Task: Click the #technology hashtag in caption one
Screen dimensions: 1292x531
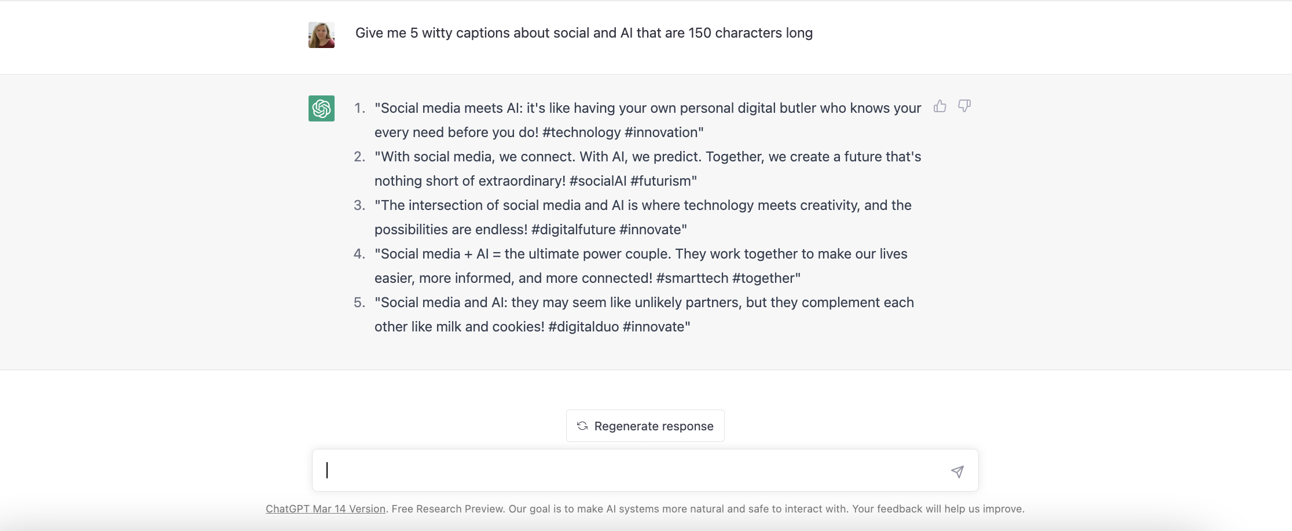Action: 581,132
